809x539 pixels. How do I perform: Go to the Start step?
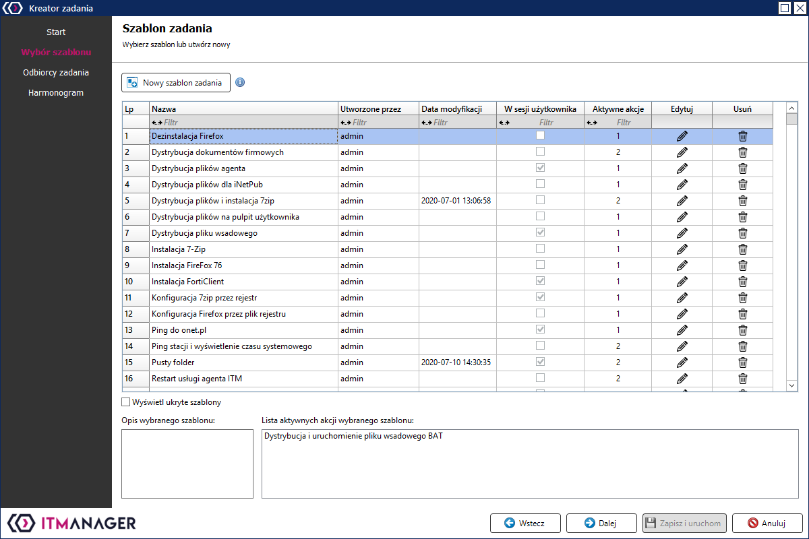click(56, 32)
